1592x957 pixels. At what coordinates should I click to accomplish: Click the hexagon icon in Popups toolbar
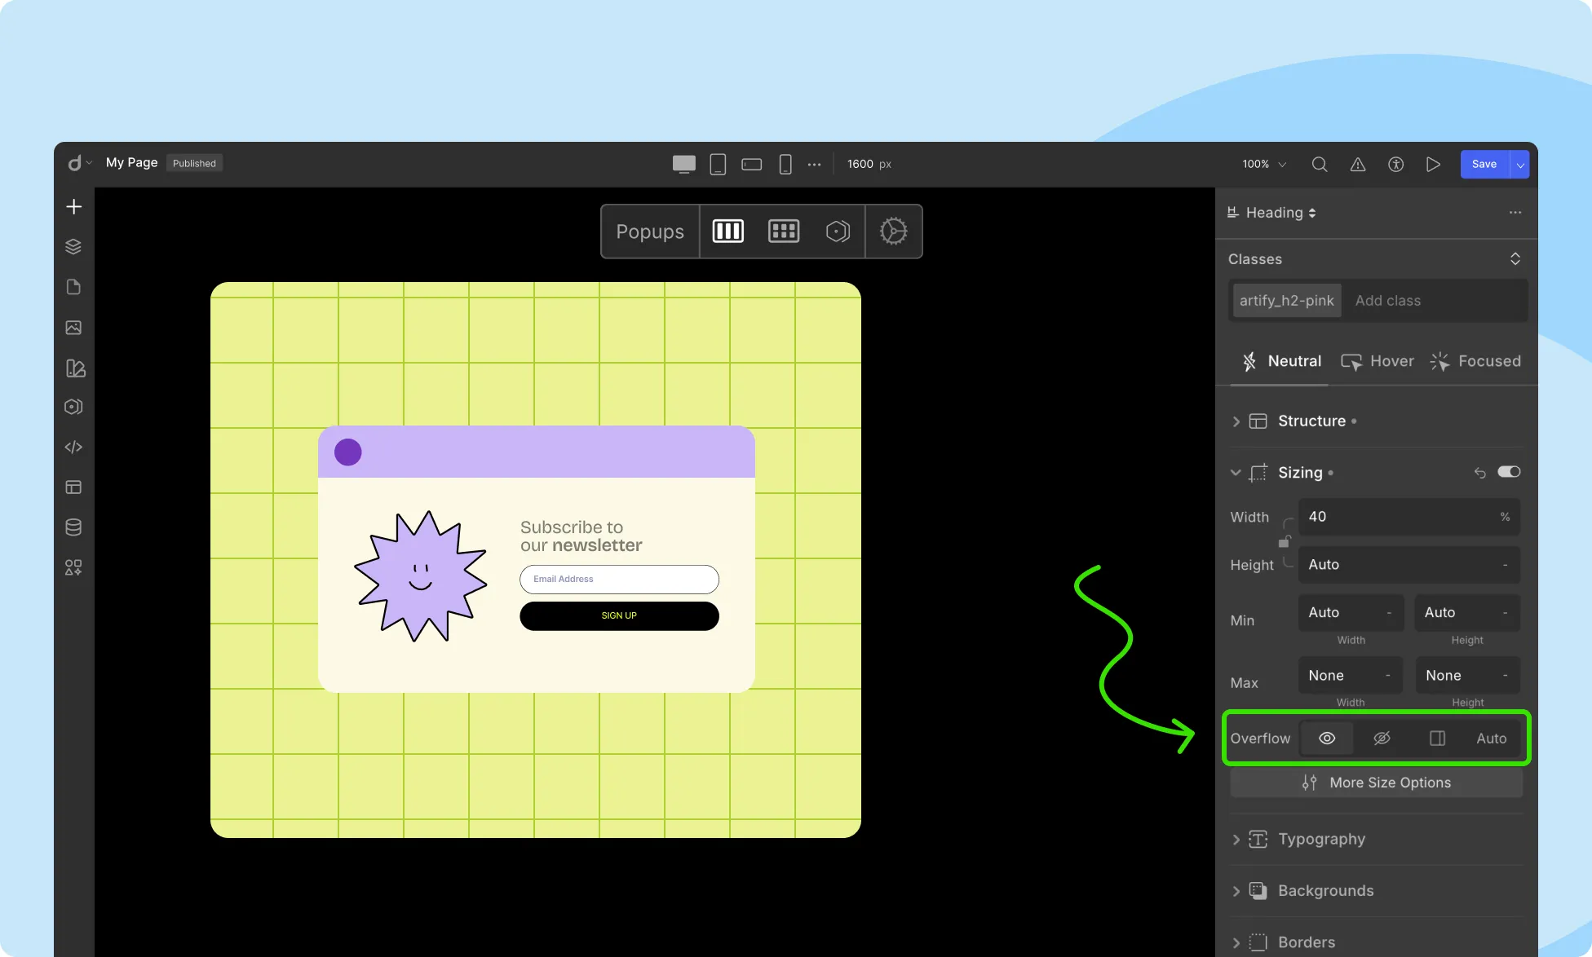(838, 232)
